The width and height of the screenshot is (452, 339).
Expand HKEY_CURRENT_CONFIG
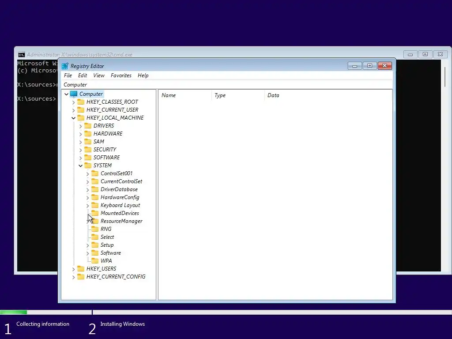[74, 277]
